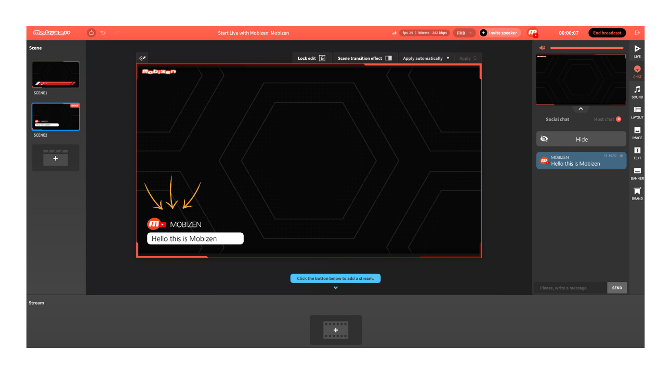Click the fps and bitrate status pill
671x374 pixels.
[424, 33]
